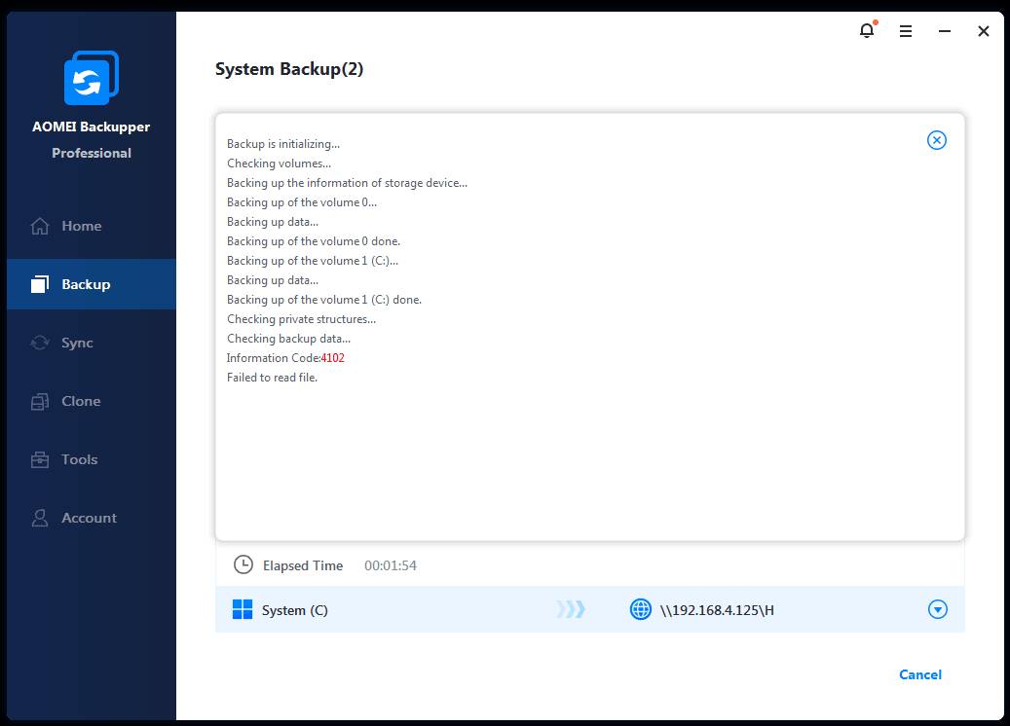Click the network globe destination icon

coord(640,610)
